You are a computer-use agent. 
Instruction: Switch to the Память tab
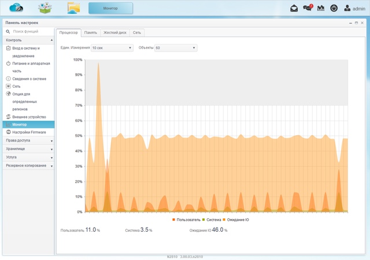(91, 32)
